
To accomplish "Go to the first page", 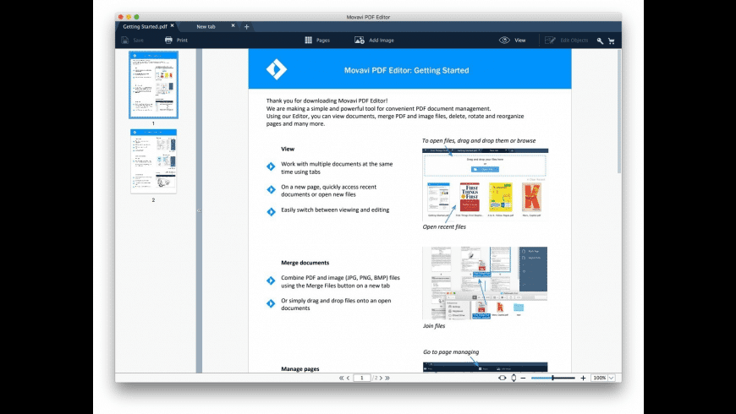I will pyautogui.click(x=341, y=378).
